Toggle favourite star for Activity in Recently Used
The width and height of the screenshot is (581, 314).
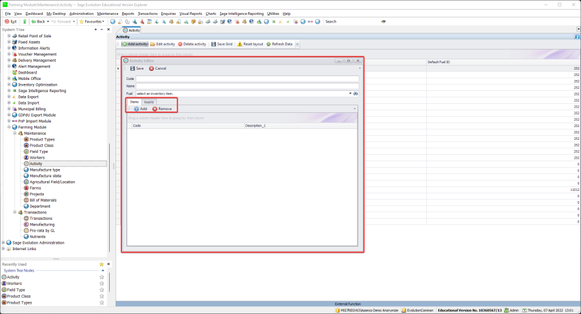click(x=101, y=277)
